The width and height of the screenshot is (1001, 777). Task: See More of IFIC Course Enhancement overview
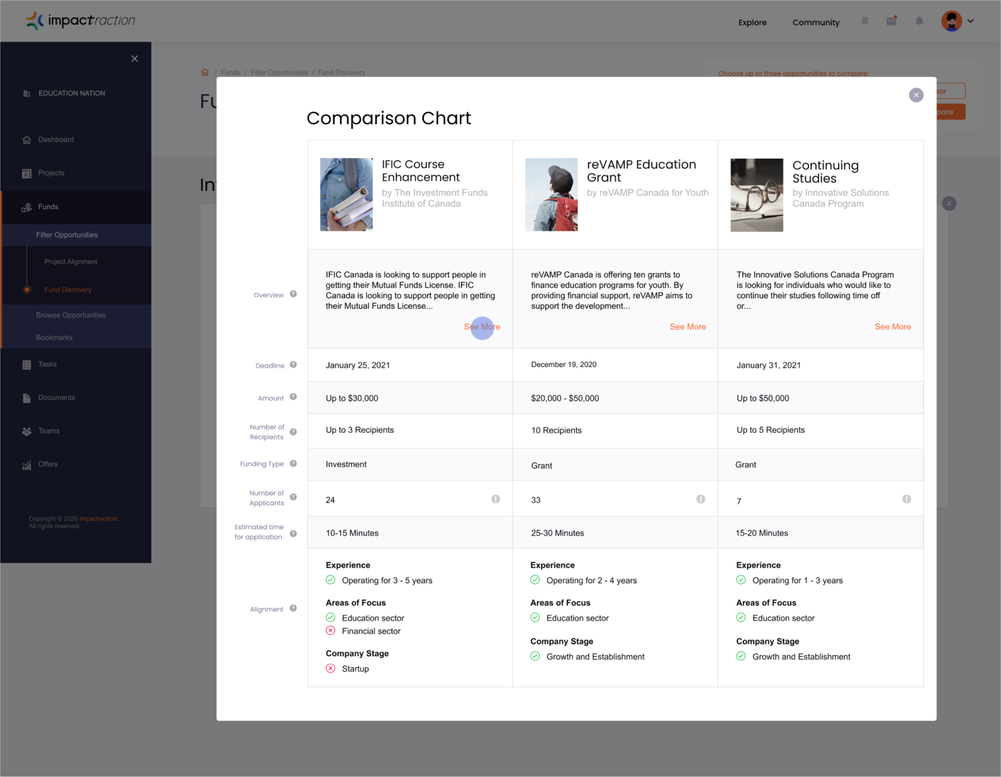(x=482, y=327)
